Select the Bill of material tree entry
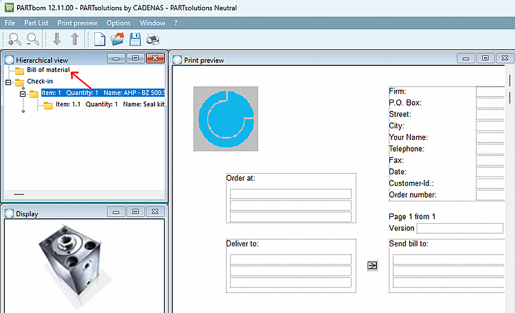This screenshot has height=313, width=515. (x=48, y=69)
